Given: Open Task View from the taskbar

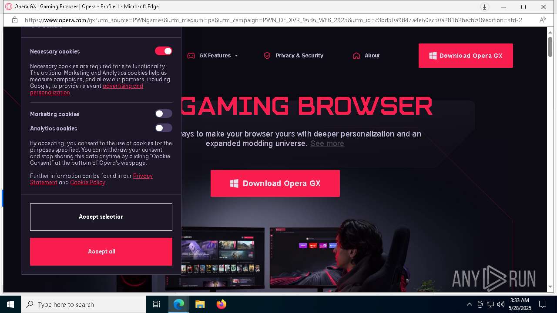Looking at the screenshot, I should [157, 304].
